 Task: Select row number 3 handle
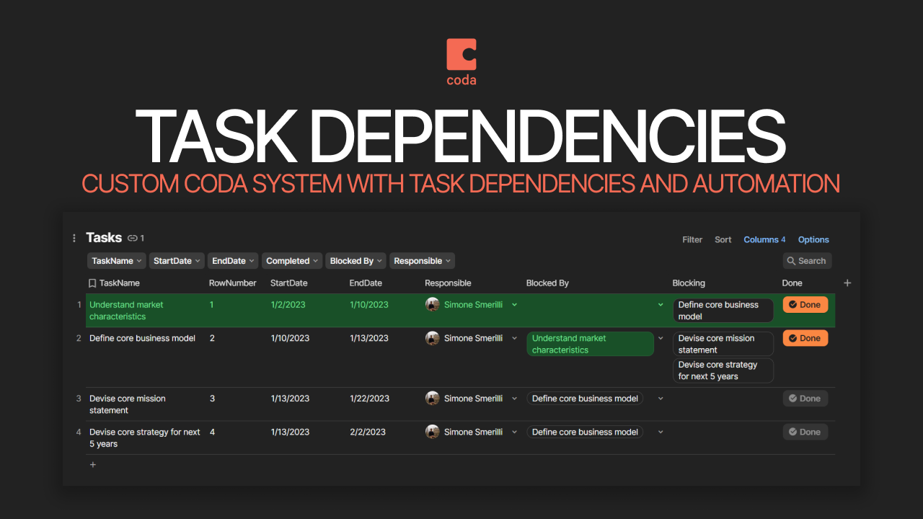click(79, 399)
